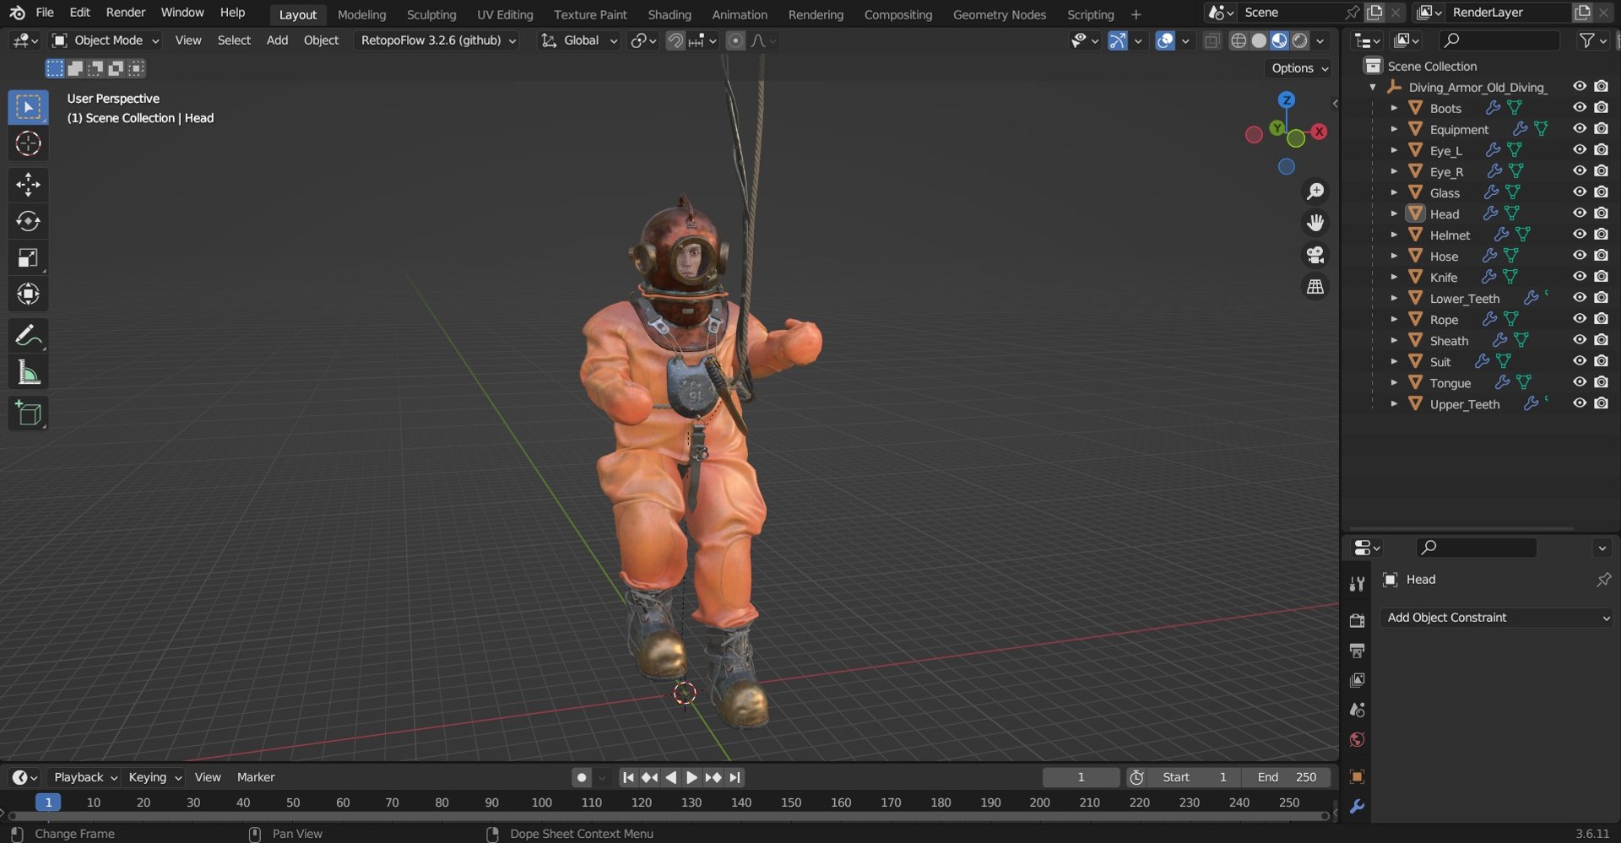The width and height of the screenshot is (1621, 843).
Task: Click the pan view hand icon
Action: (1315, 223)
